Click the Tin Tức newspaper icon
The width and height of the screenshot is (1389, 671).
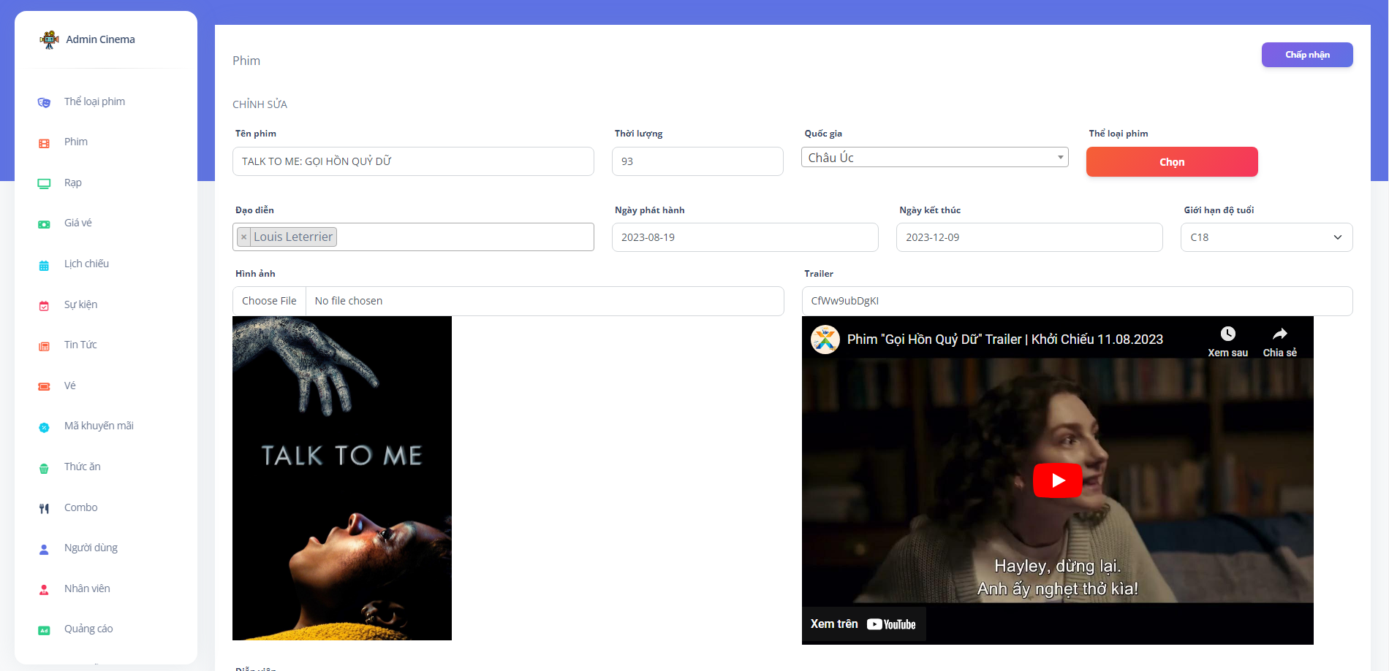44,346
